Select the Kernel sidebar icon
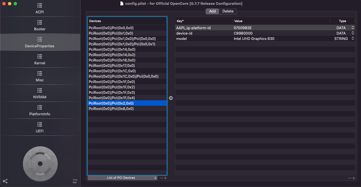The height and width of the screenshot is (187, 361). [40, 56]
